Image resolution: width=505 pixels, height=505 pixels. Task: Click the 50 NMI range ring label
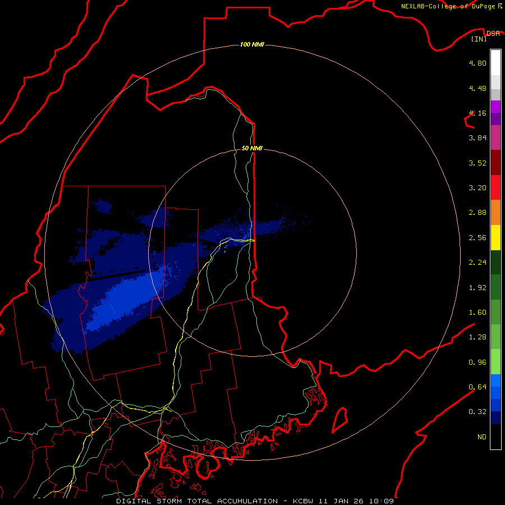[x=252, y=148]
